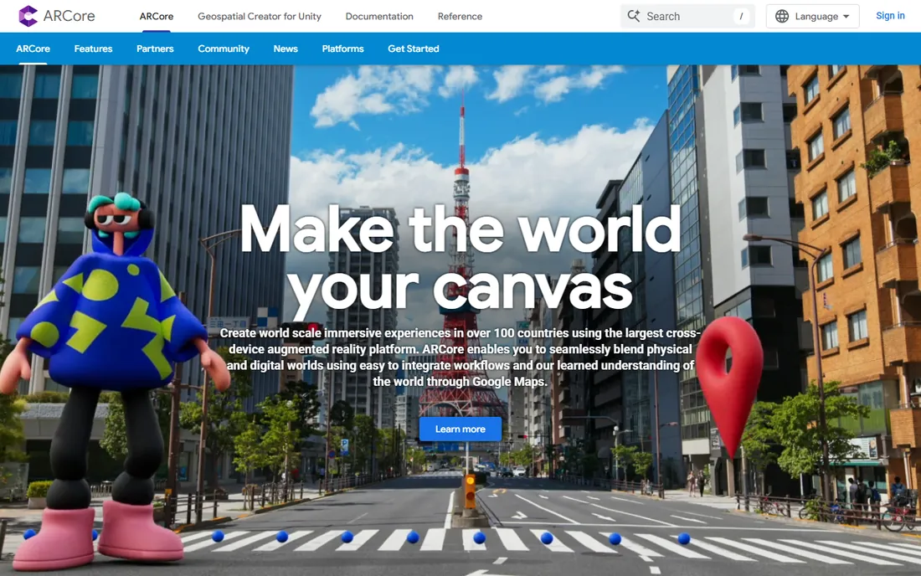Open the Get Started menu item
The width and height of the screenshot is (921, 576).
(414, 49)
